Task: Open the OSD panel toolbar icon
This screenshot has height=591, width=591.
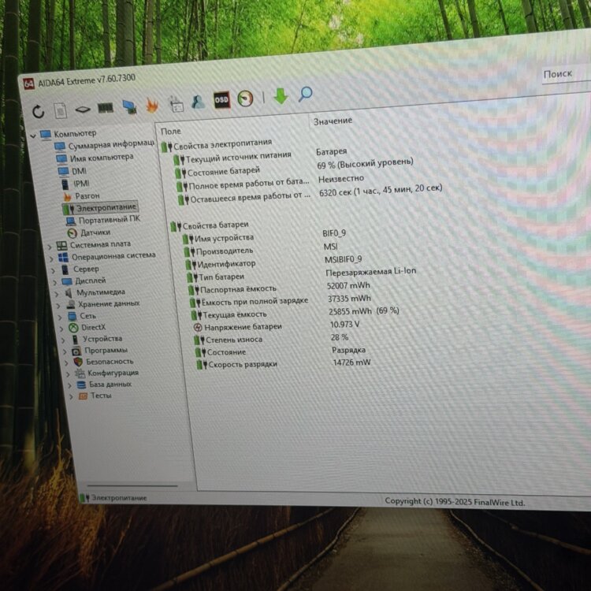Action: 221,99
